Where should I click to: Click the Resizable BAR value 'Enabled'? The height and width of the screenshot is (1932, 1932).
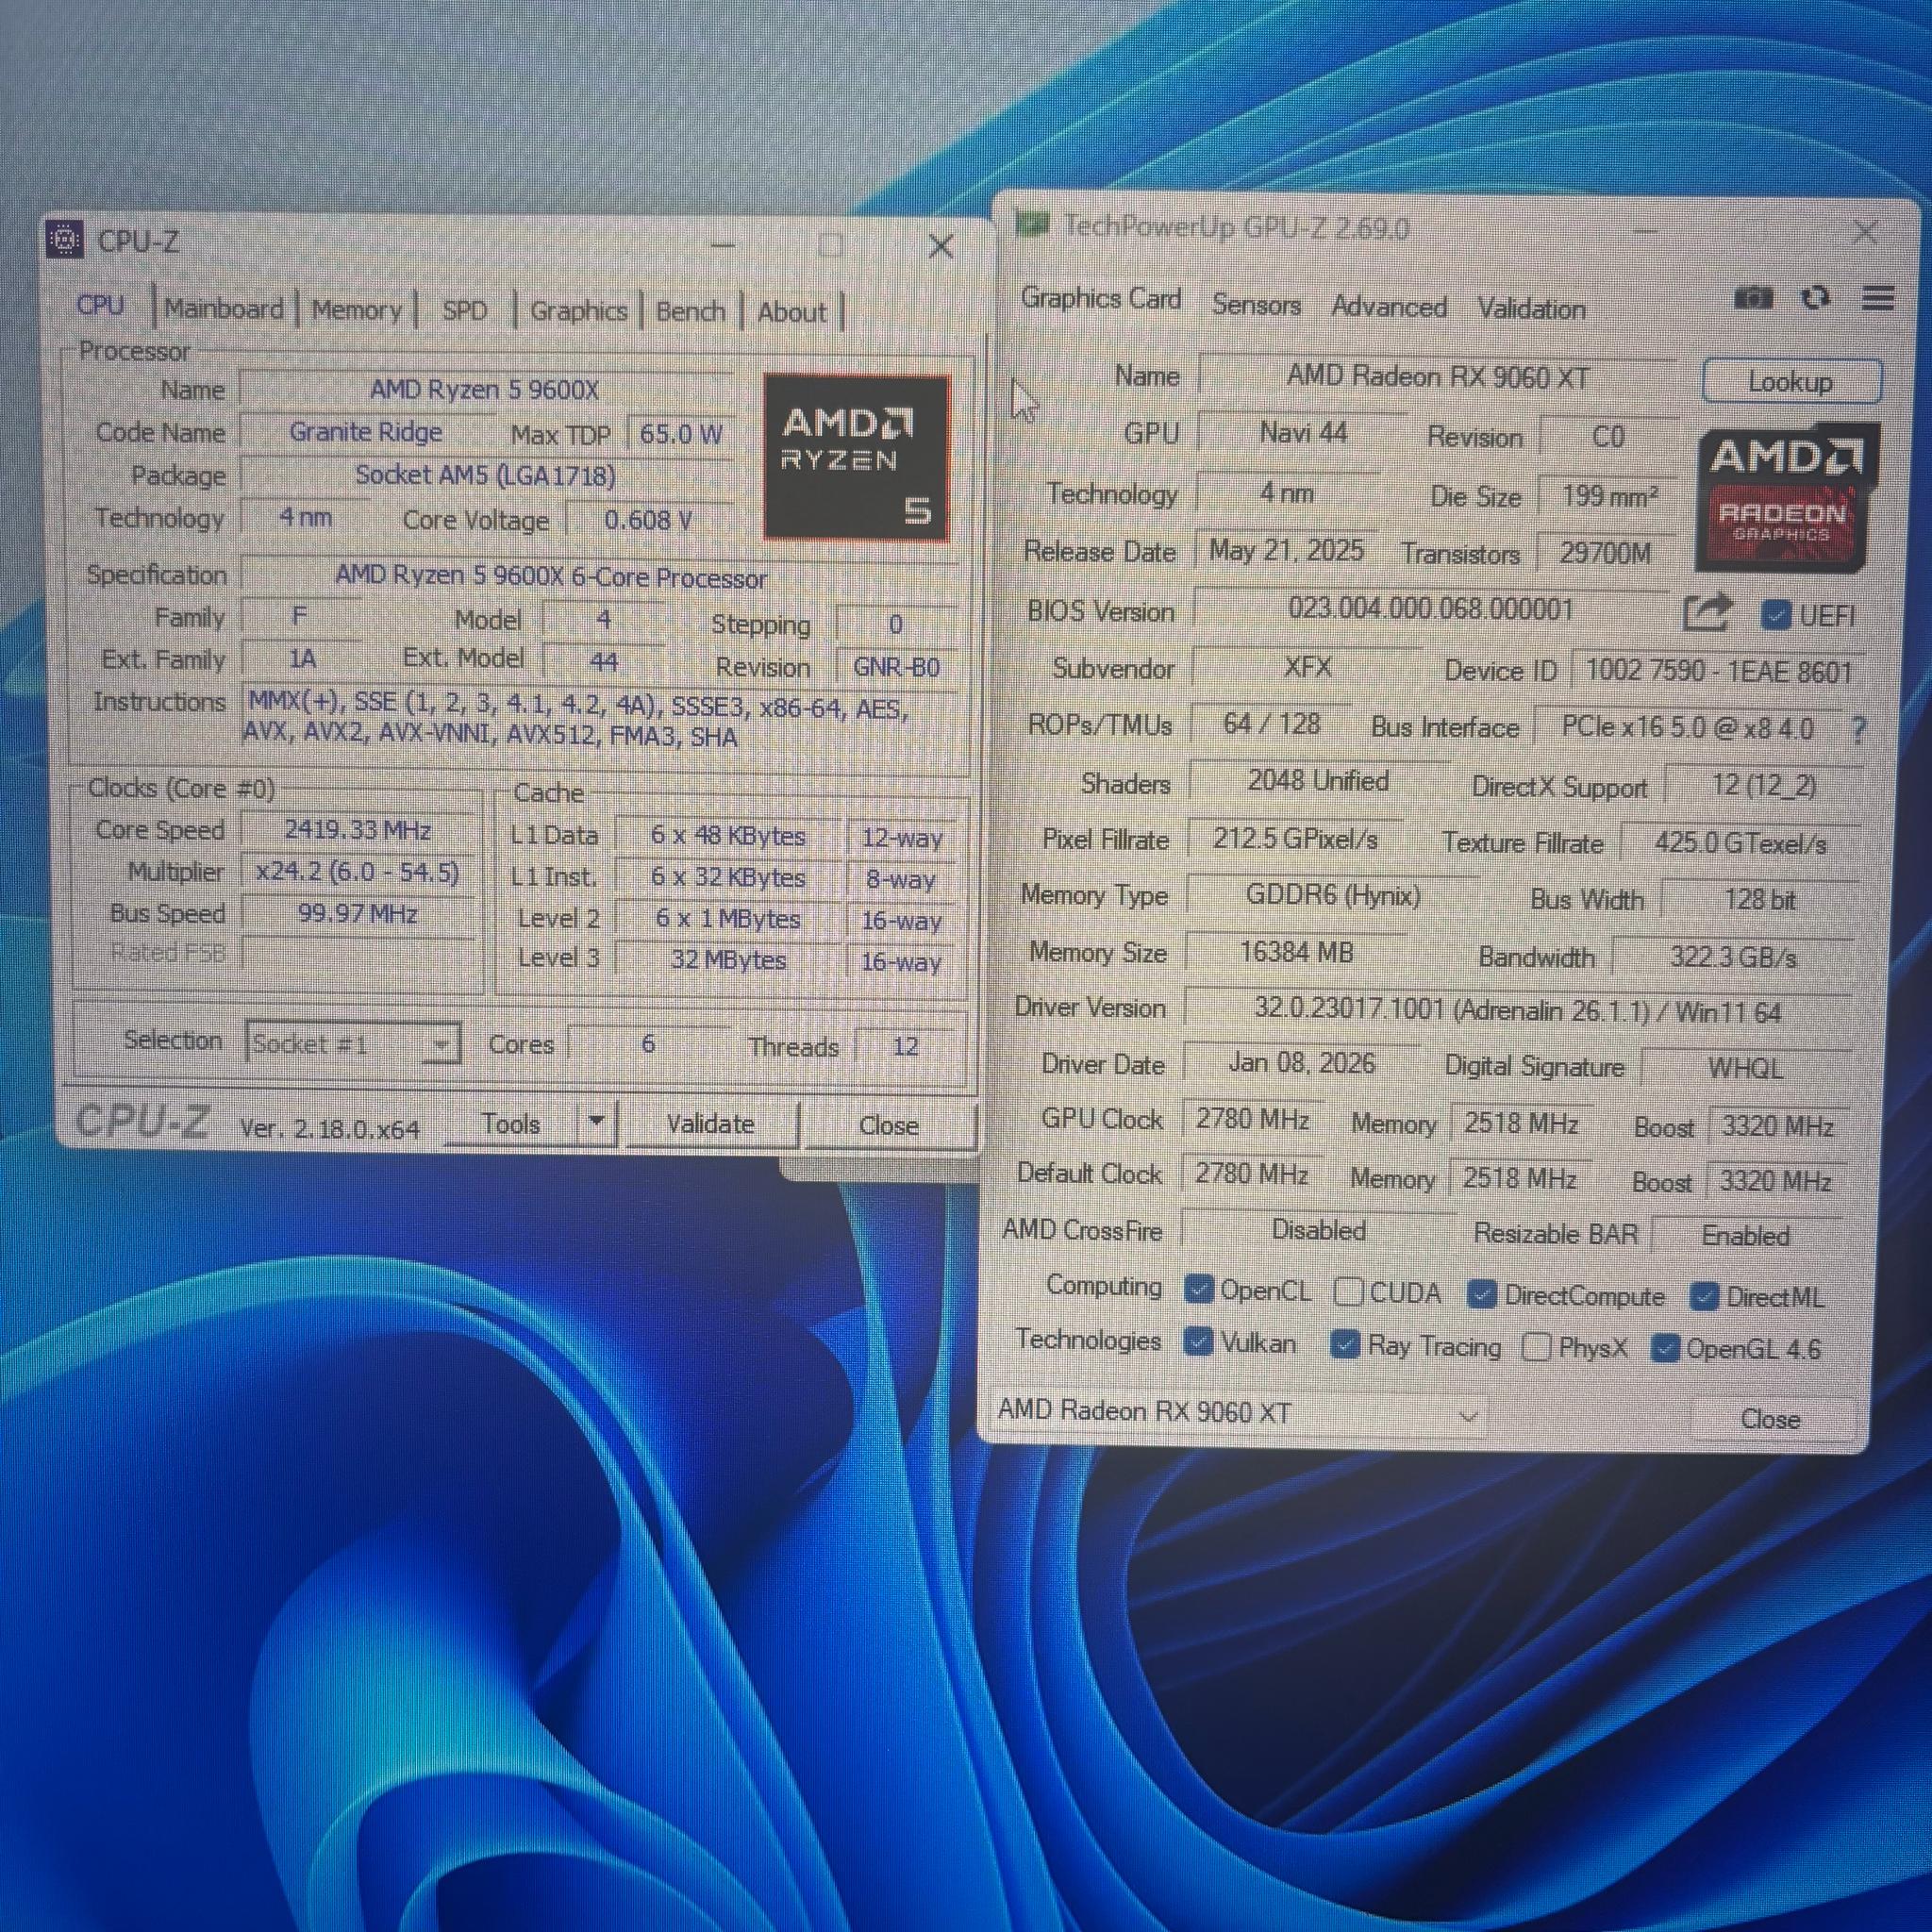pos(1746,1236)
